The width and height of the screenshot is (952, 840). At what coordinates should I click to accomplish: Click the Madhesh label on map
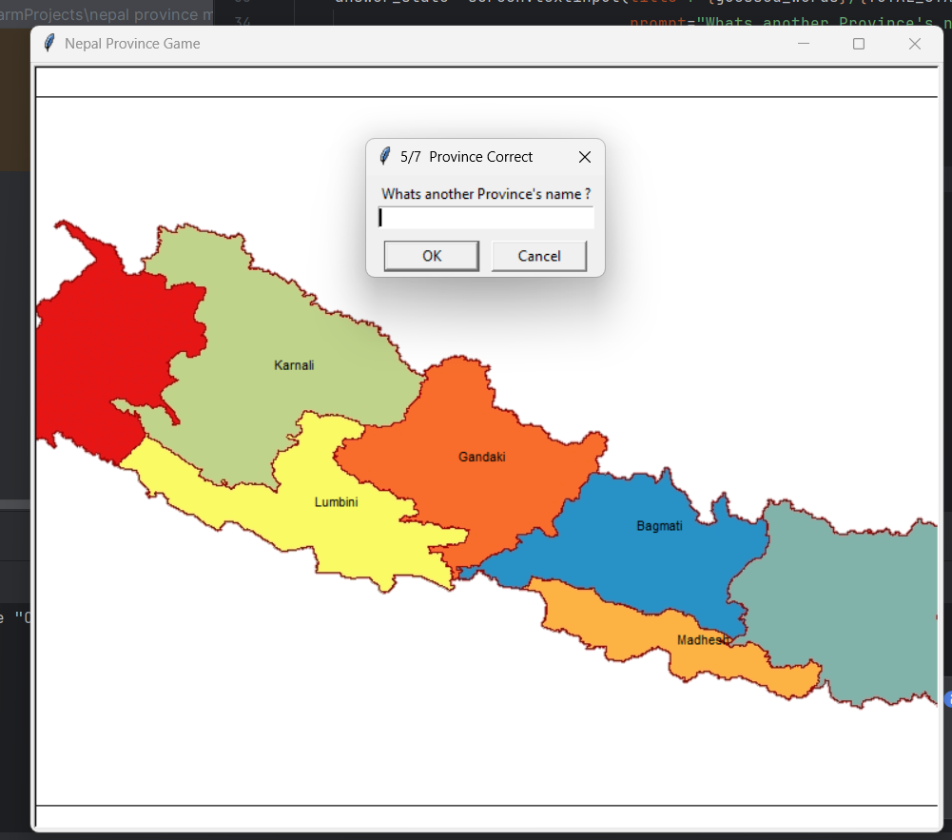tap(703, 639)
